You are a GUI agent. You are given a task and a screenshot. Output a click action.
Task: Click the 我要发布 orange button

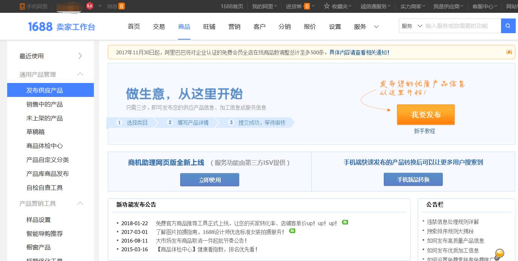(x=426, y=114)
